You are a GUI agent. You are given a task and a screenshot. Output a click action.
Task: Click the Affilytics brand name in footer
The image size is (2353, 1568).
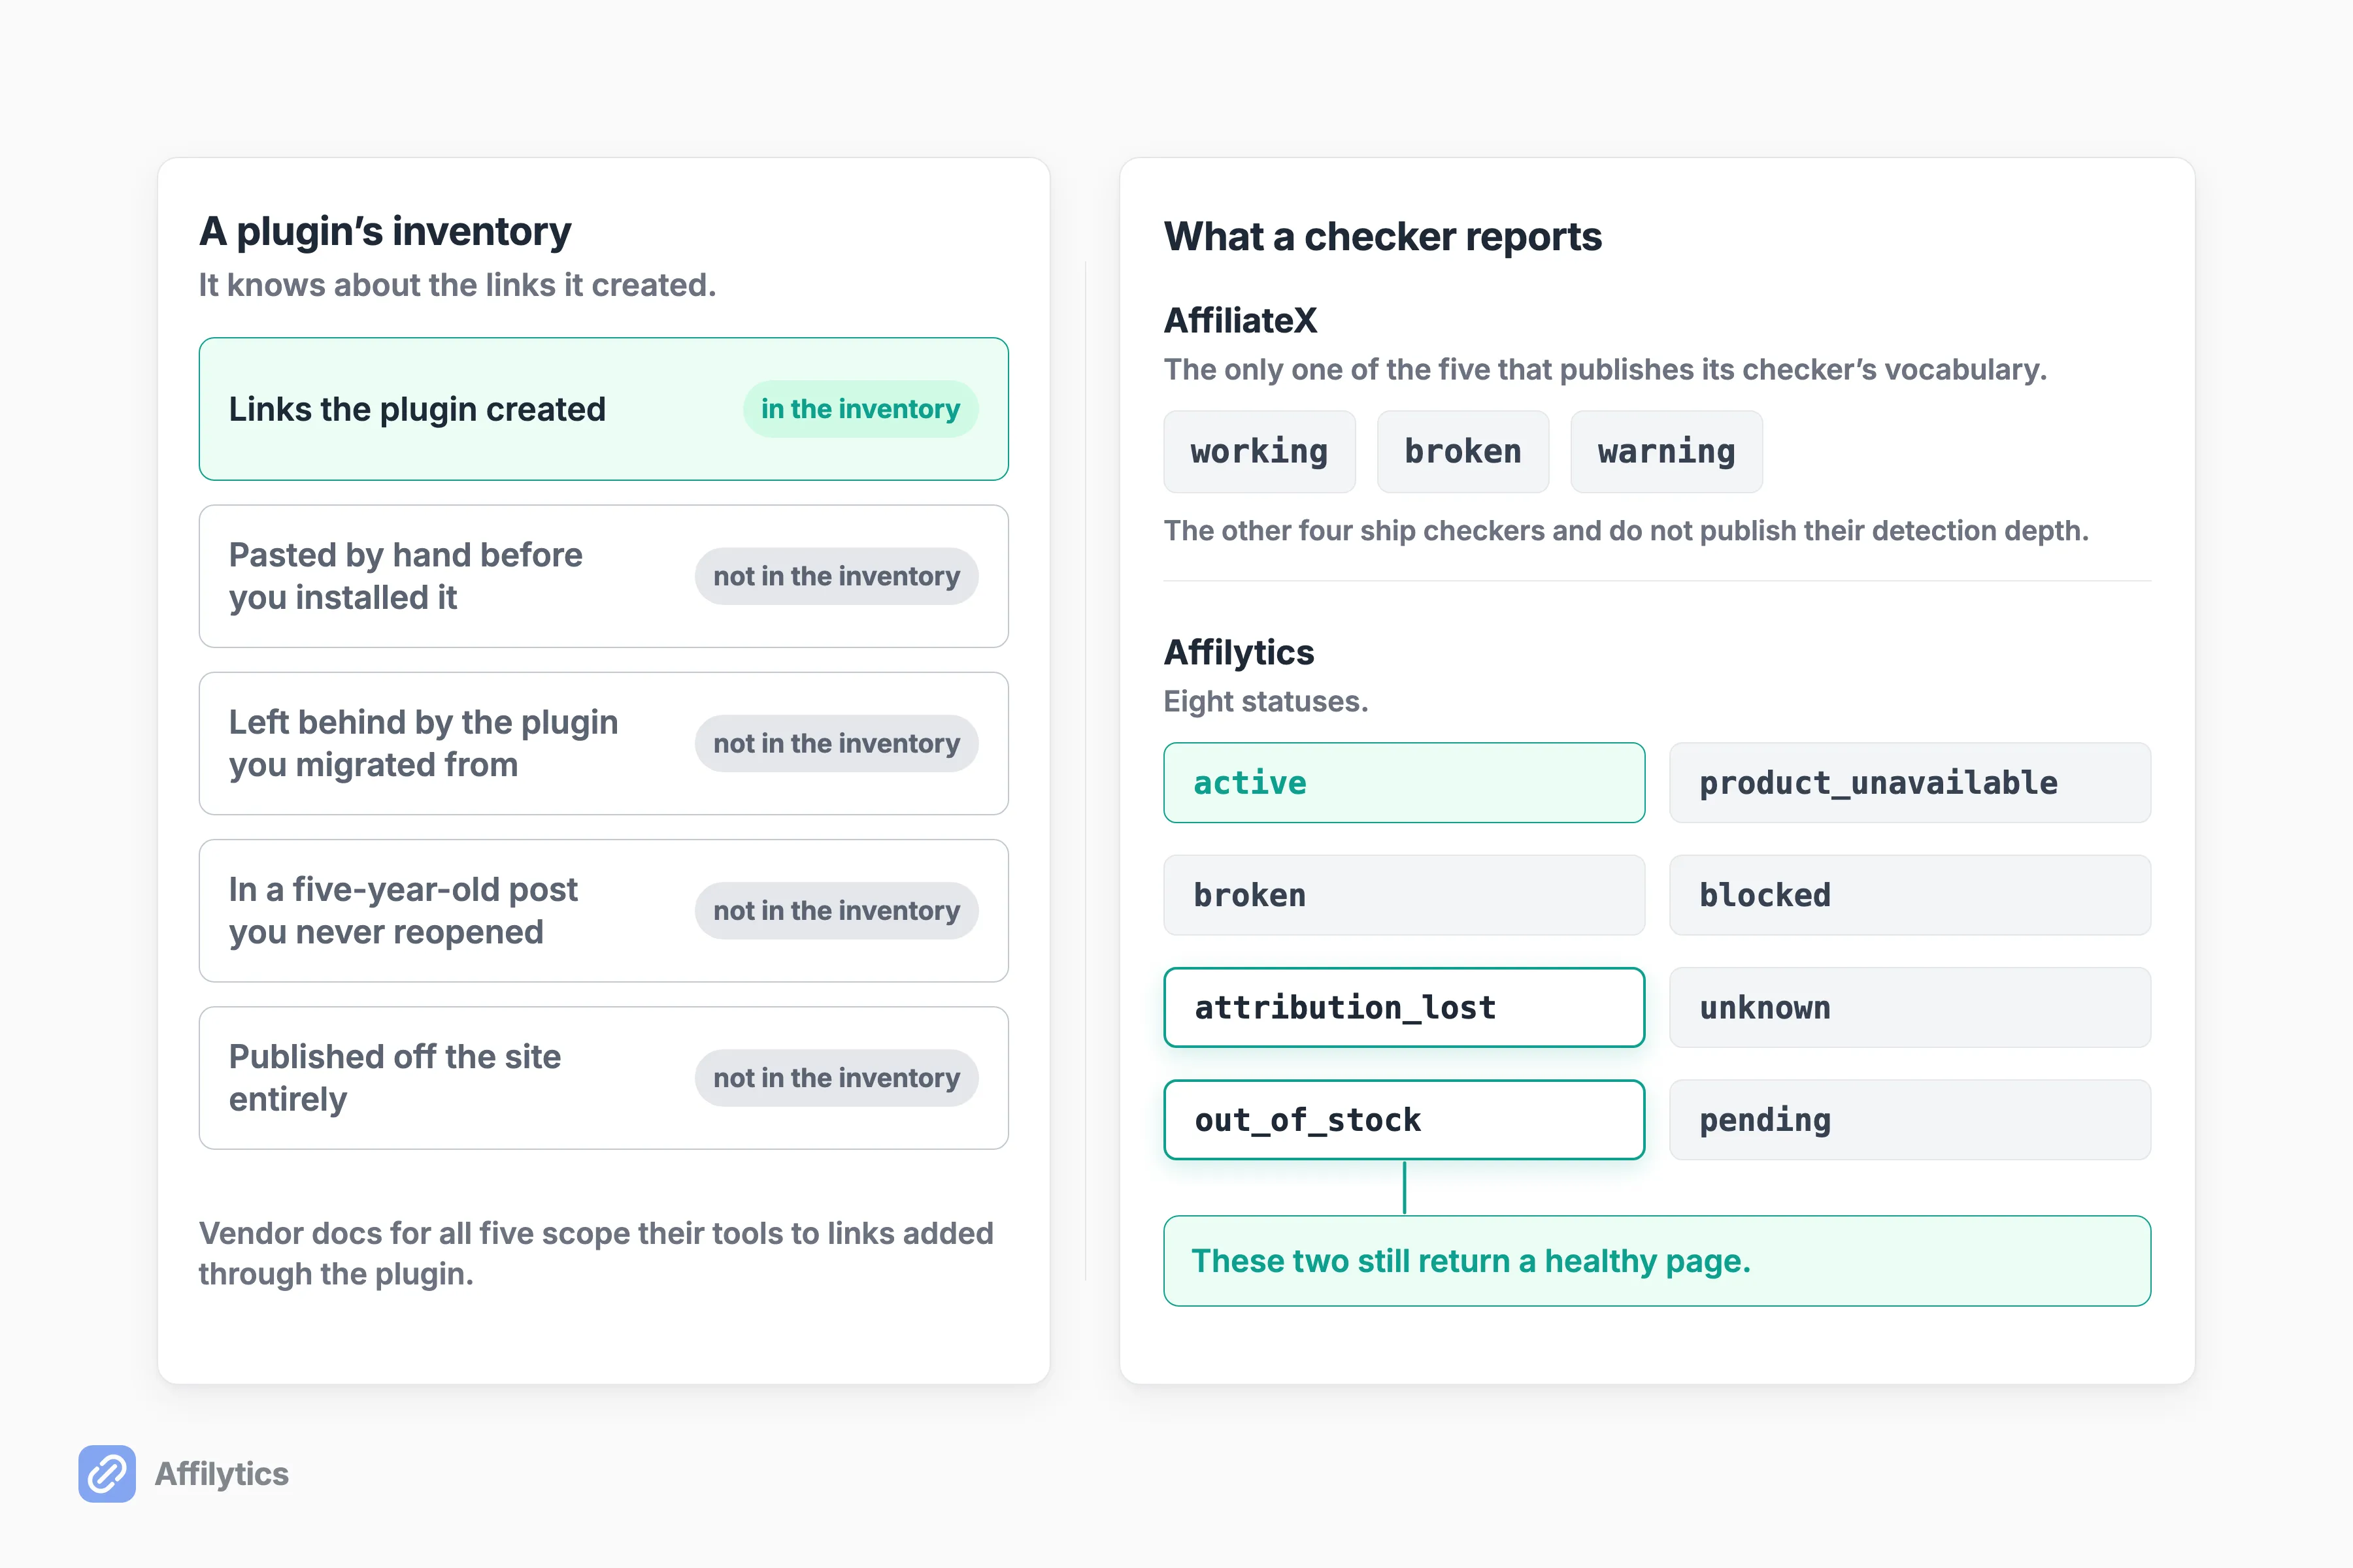[x=221, y=1473]
